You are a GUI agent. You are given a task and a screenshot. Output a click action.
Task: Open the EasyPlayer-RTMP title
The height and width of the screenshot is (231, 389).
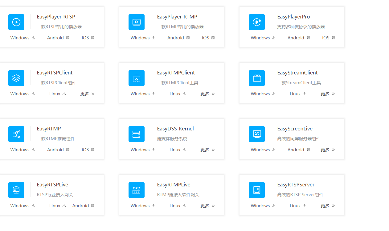[177, 17]
